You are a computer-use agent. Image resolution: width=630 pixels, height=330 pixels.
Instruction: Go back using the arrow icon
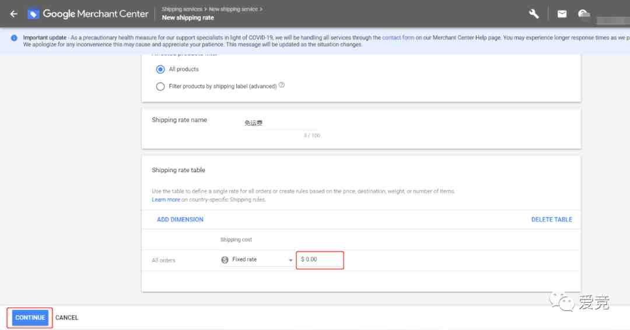point(13,14)
